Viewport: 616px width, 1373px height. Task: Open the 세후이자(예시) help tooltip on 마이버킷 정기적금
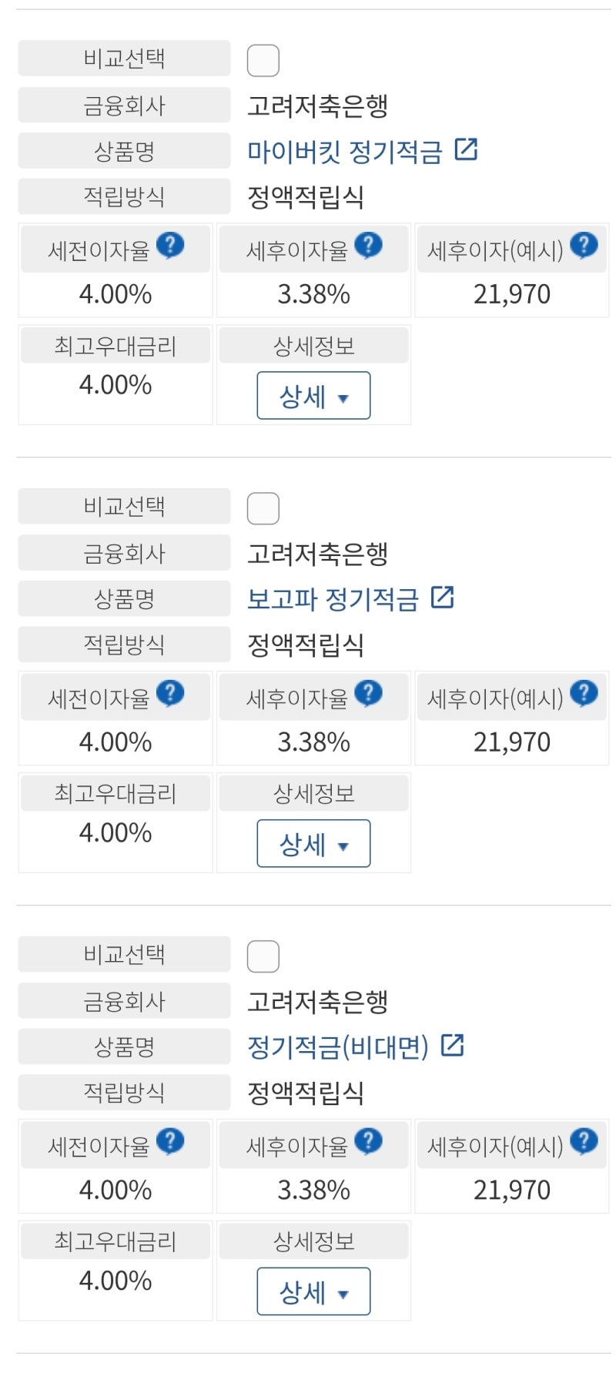coord(584,245)
